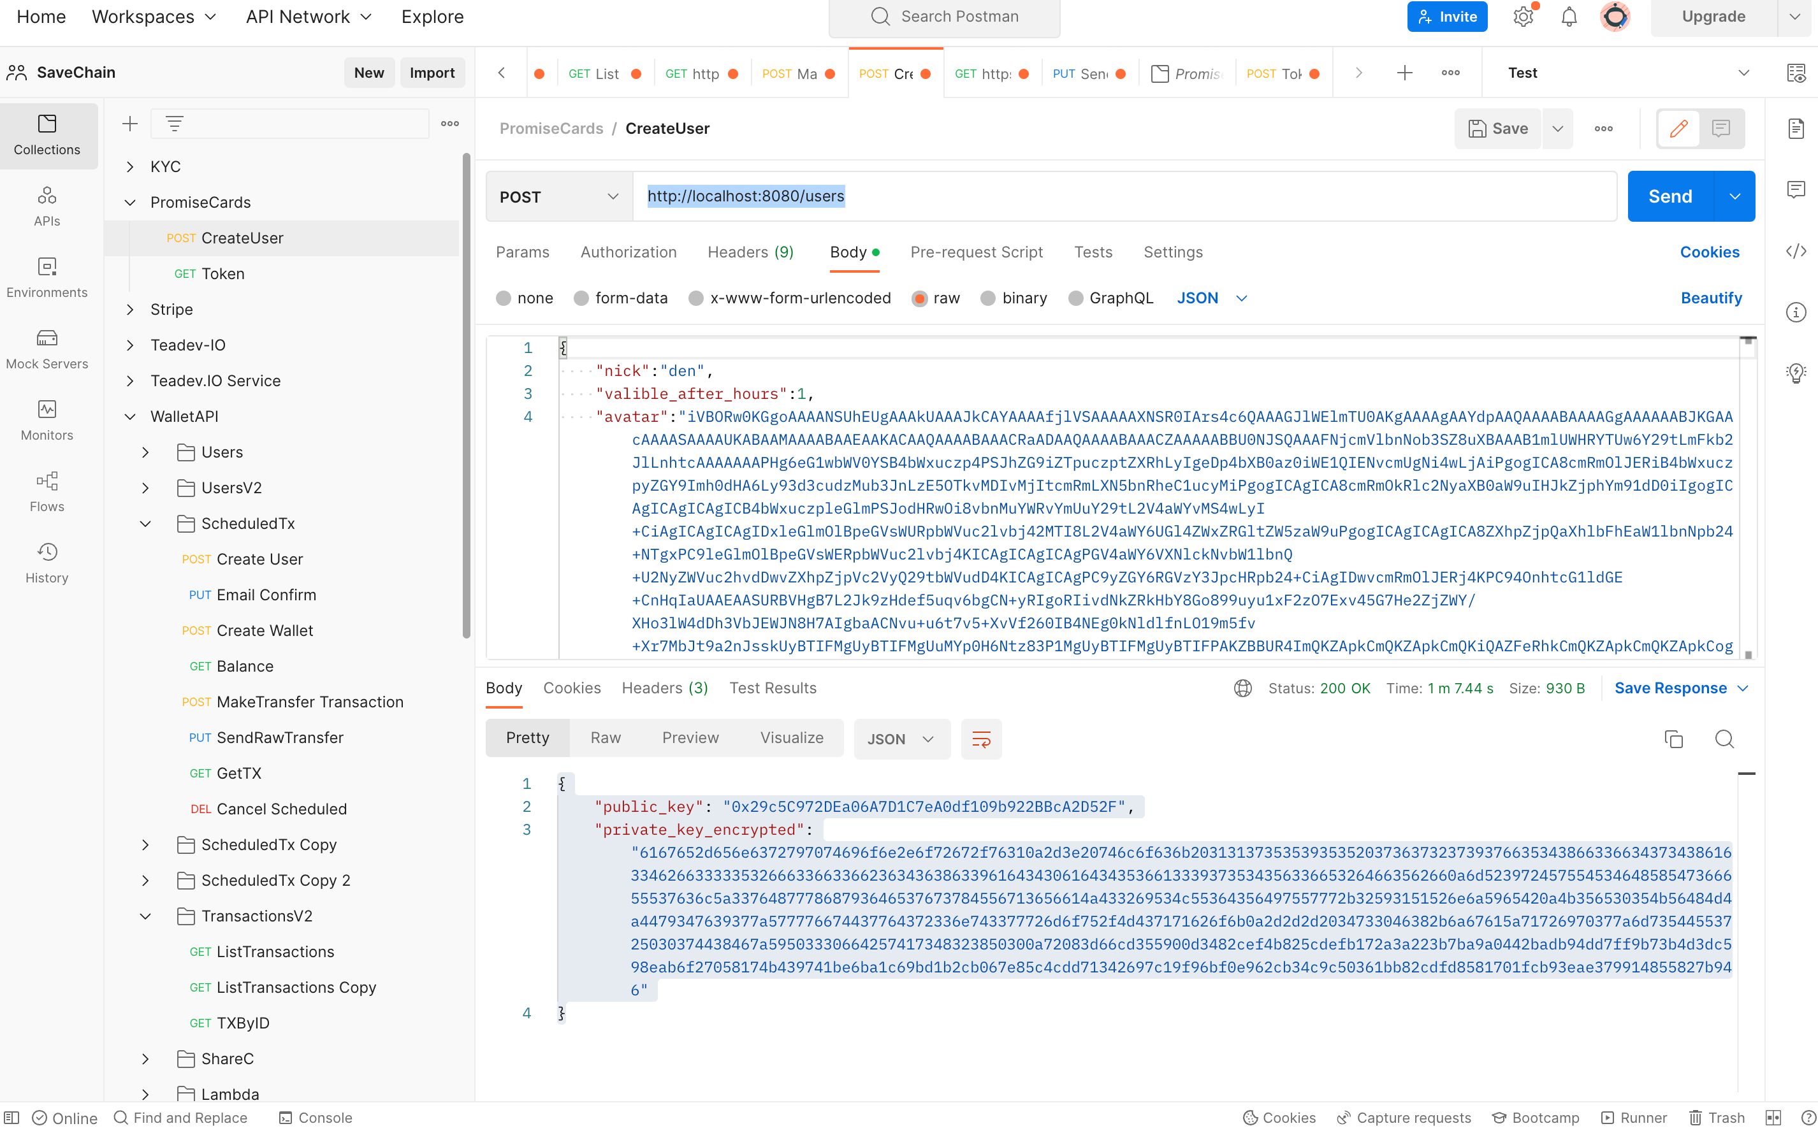This screenshot has height=1133, width=1818.
Task: Switch to the Tests tab in request
Action: click(x=1093, y=252)
